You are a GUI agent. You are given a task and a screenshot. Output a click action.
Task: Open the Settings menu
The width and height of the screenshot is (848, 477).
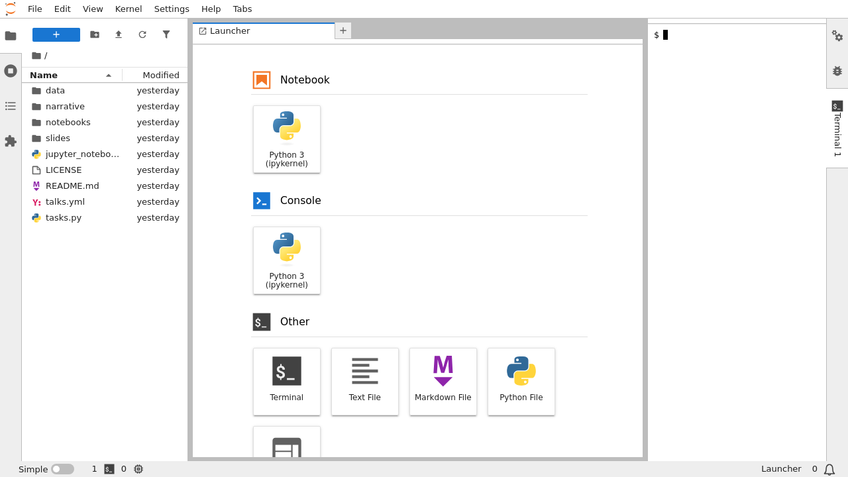click(x=172, y=9)
